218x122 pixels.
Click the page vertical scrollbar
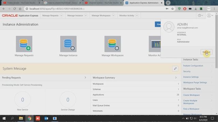[217, 41]
